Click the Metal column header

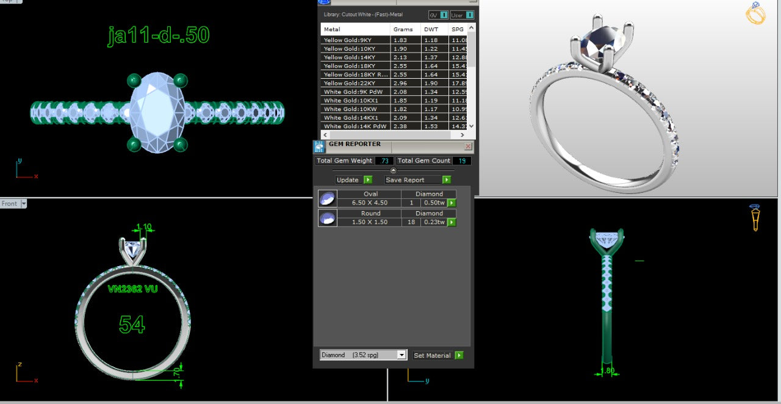(355, 29)
